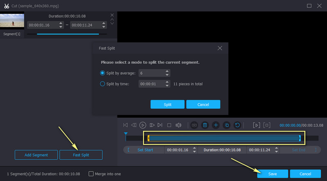This screenshot has height=181, width=327.
Task: Click the Play button in playback controls
Action: (x=143, y=125)
